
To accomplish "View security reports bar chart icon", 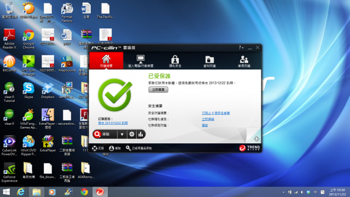I will [141, 134].
